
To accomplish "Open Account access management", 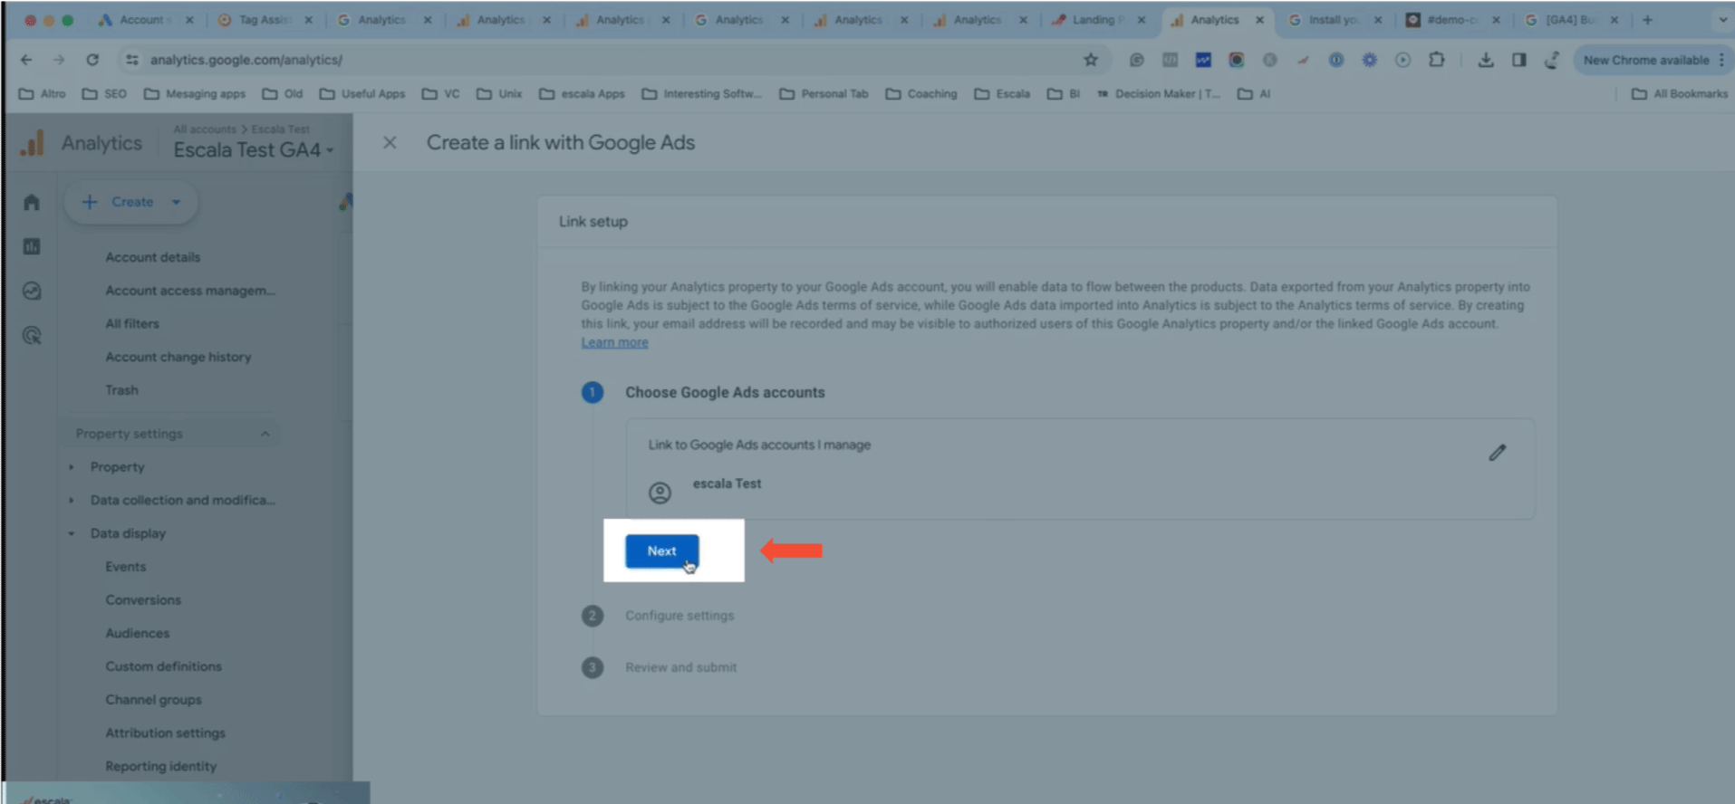I will coord(190,291).
